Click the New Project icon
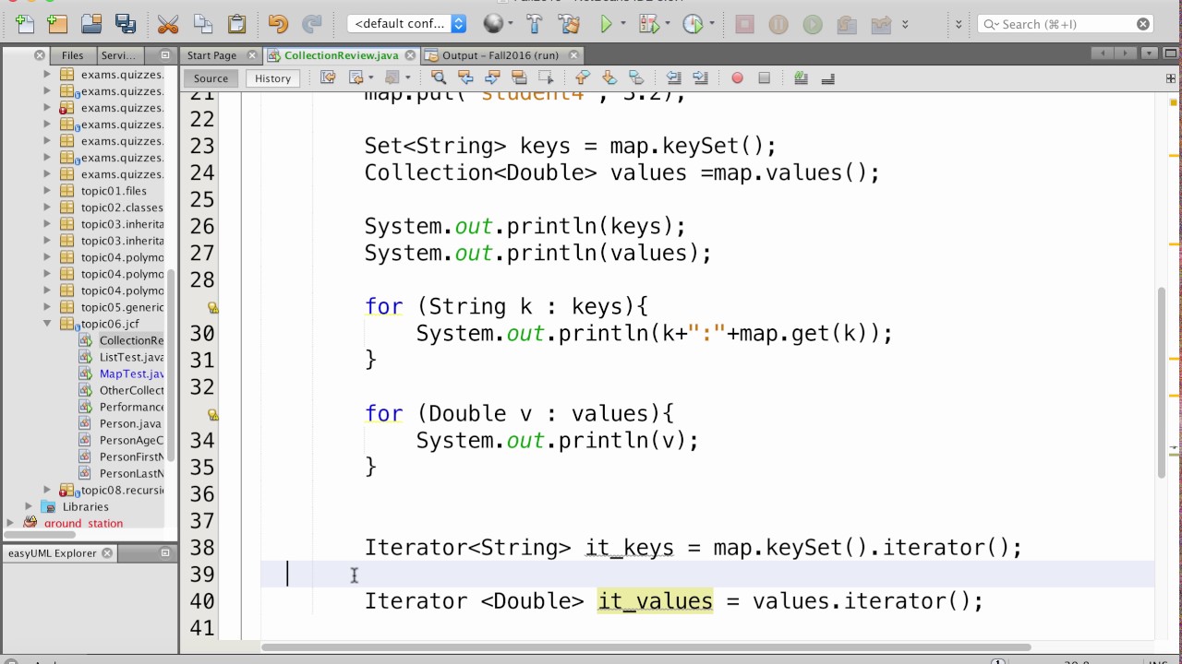Screen dimensions: 1182x664 pyautogui.click(x=56, y=24)
